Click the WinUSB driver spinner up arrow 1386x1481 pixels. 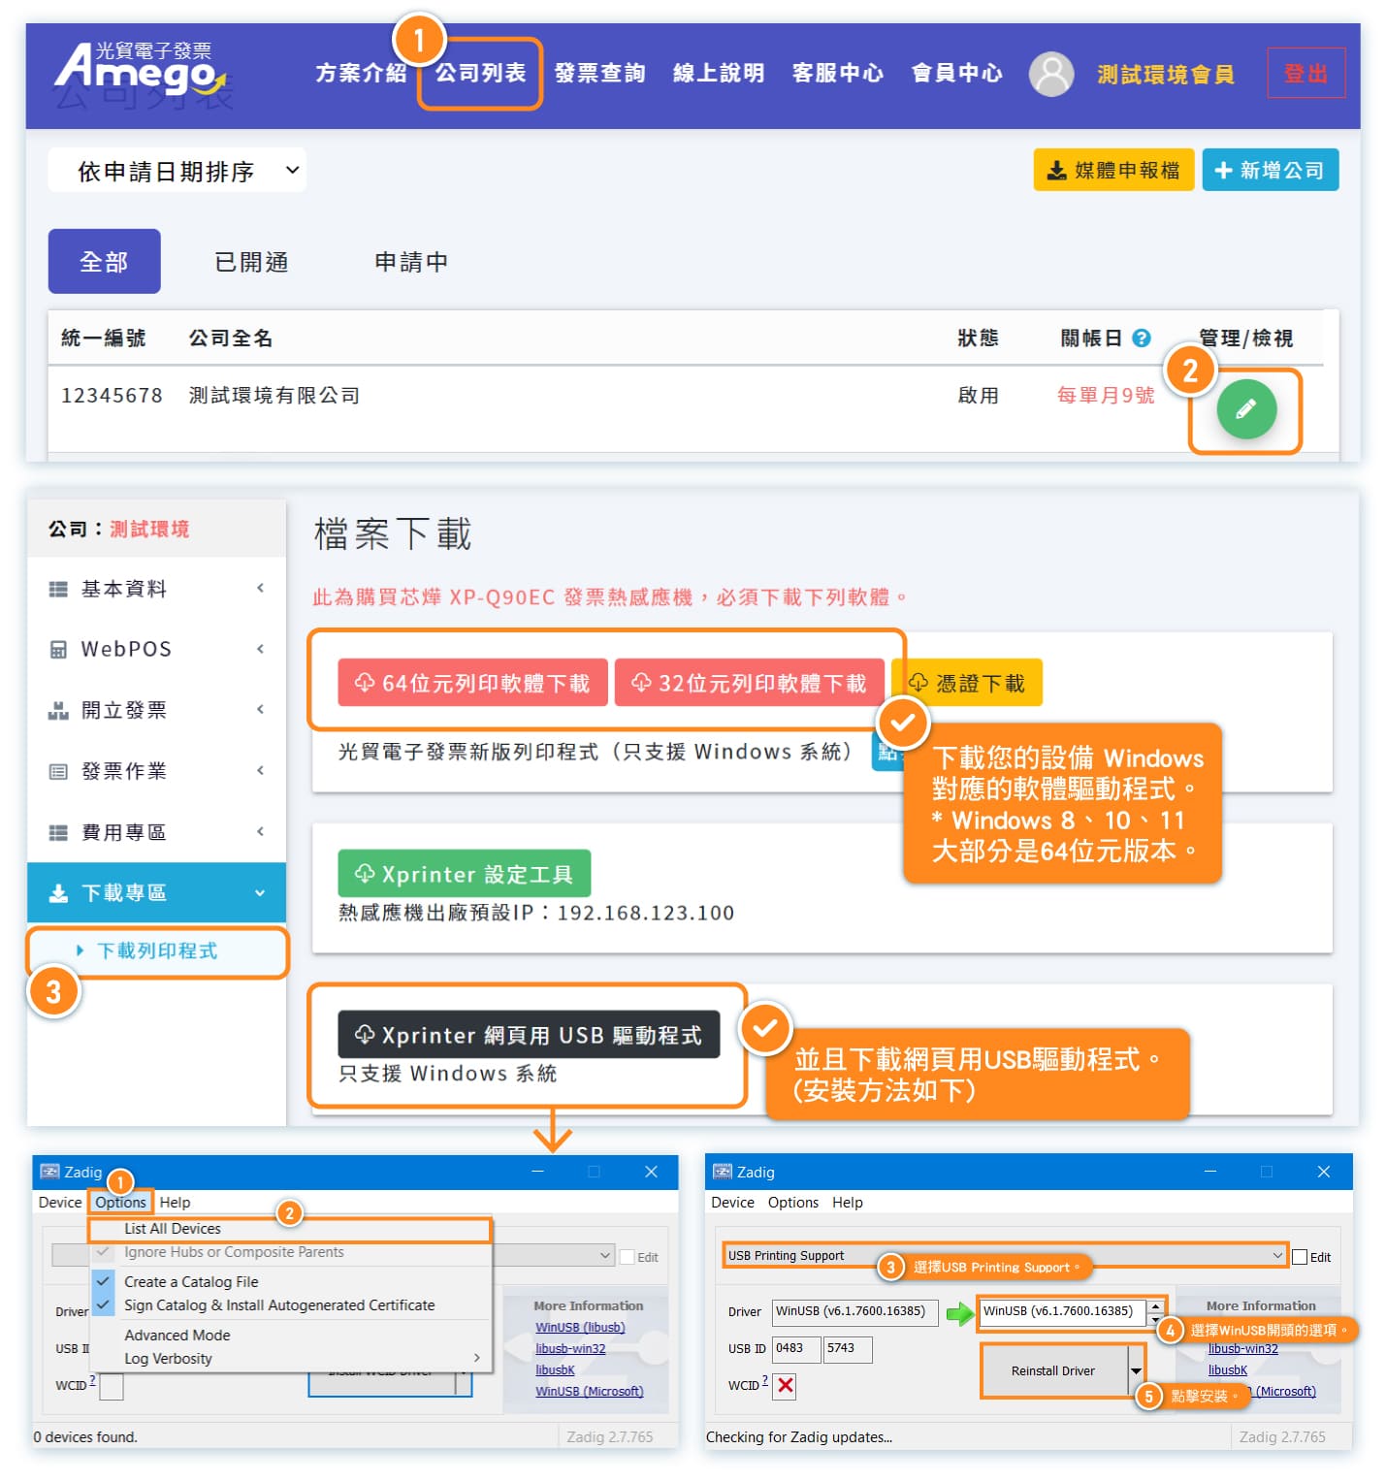point(1155,1305)
